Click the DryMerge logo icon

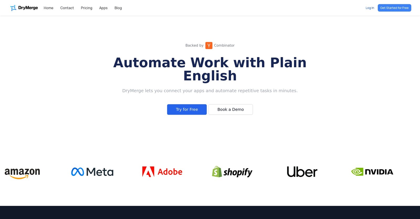(x=13, y=8)
